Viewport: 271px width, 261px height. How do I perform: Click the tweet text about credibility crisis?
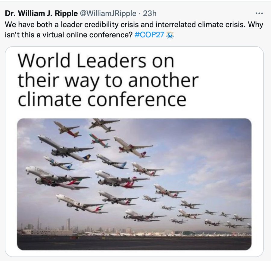pos(134,30)
